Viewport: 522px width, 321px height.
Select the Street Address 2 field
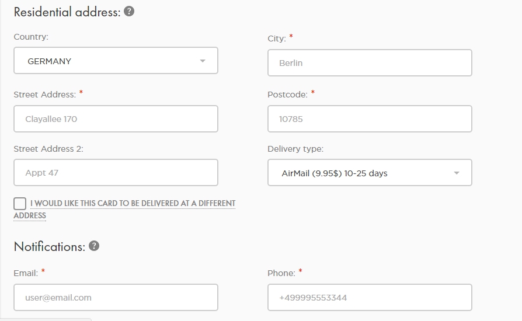116,173
